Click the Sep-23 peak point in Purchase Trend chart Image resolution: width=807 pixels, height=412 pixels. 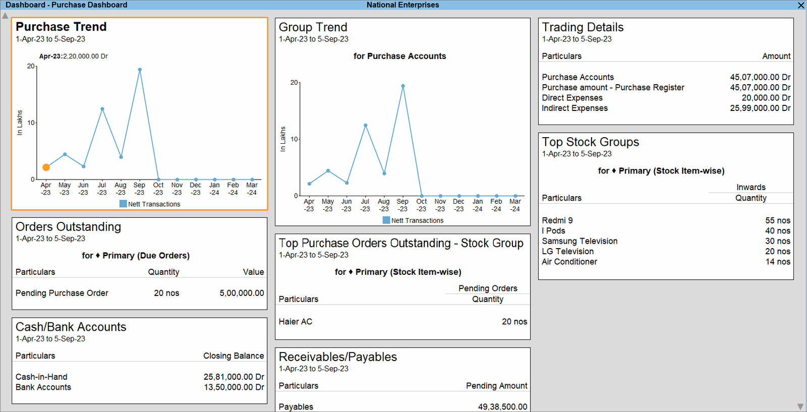pyautogui.click(x=140, y=70)
